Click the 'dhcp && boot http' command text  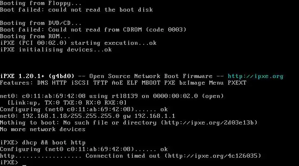click(x=54, y=143)
